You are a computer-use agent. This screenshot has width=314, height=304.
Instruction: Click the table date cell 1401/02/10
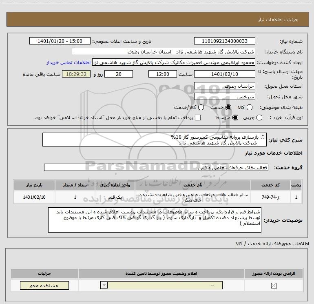[34, 197]
